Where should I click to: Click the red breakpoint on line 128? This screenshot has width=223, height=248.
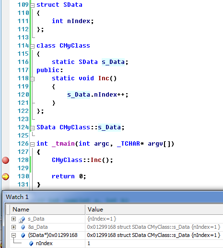coord(5,161)
